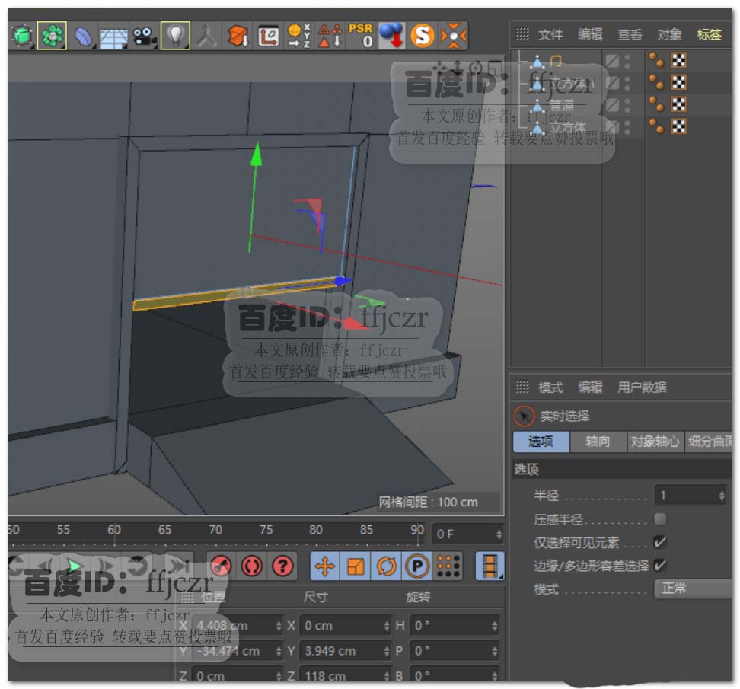Adjust 半径 value stepper arrows
The width and height of the screenshot is (740, 689).
tap(722, 496)
